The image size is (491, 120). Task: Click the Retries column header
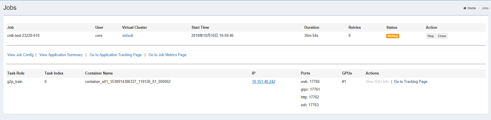pyautogui.click(x=355, y=27)
